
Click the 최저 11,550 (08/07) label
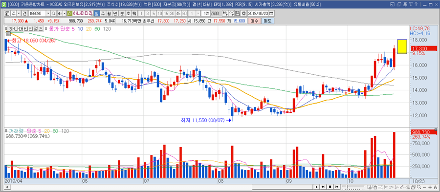tap(202, 120)
